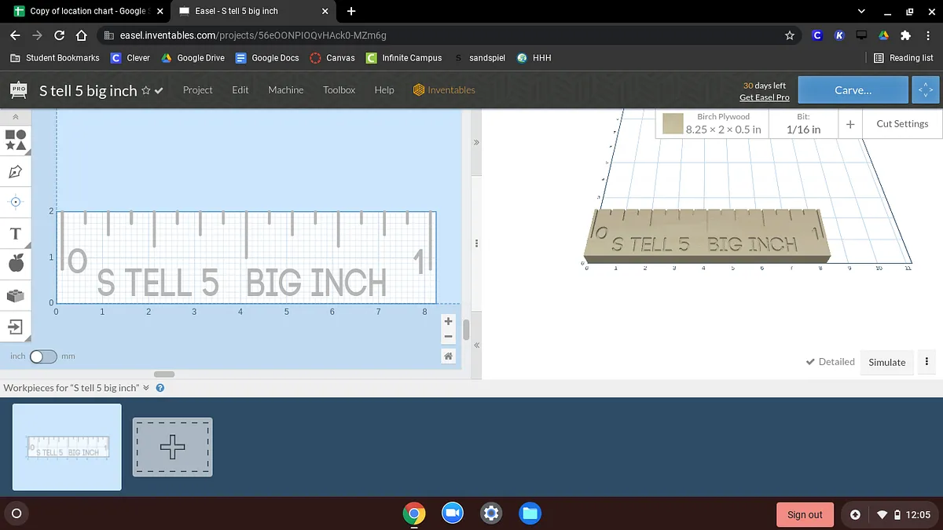Toggle units between inch and mm
The image size is (943, 530).
point(43,356)
